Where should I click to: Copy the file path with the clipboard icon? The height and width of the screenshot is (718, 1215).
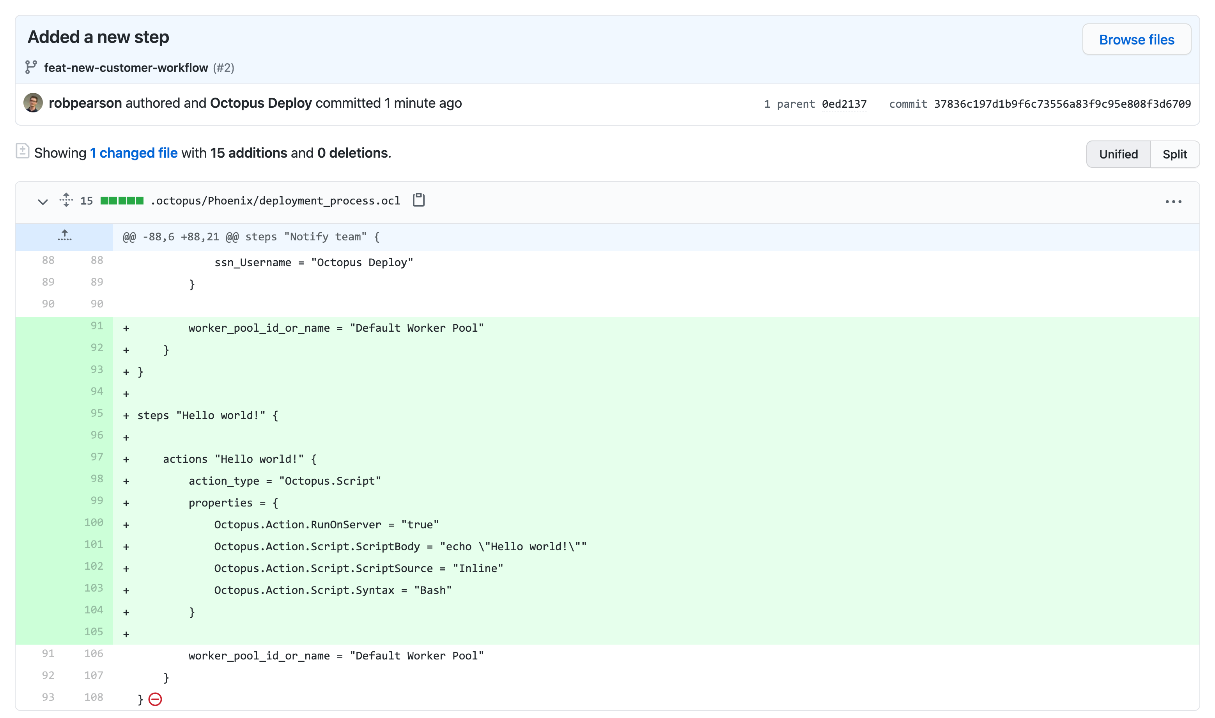point(418,200)
